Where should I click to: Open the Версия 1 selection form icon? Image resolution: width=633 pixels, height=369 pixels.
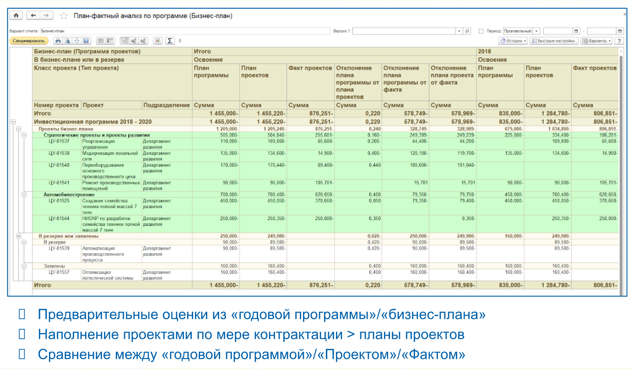pyautogui.click(x=467, y=31)
